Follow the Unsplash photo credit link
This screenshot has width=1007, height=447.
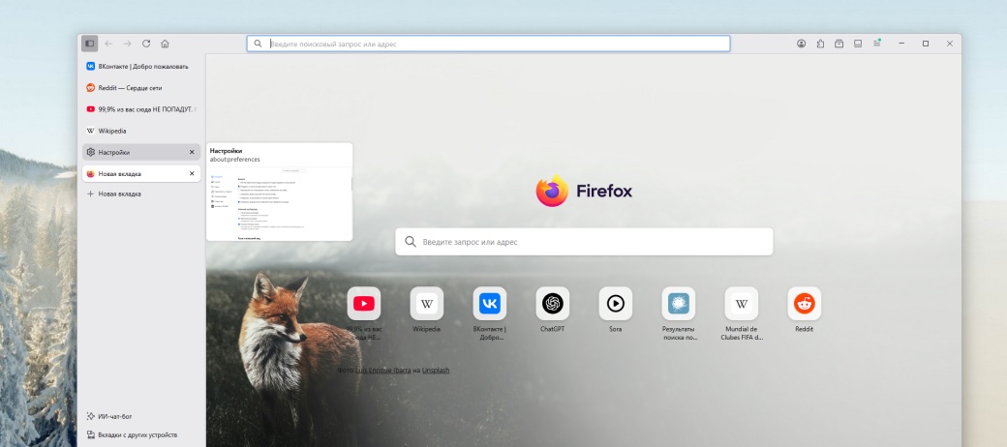click(x=435, y=371)
